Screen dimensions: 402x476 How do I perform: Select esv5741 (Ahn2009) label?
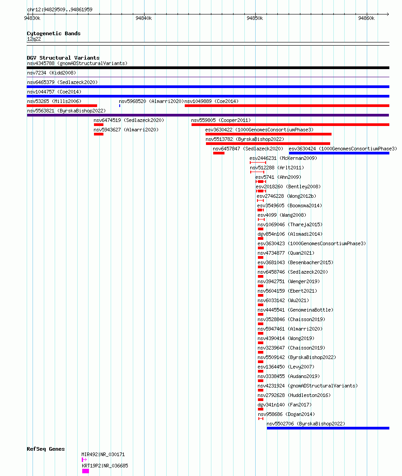point(278,177)
